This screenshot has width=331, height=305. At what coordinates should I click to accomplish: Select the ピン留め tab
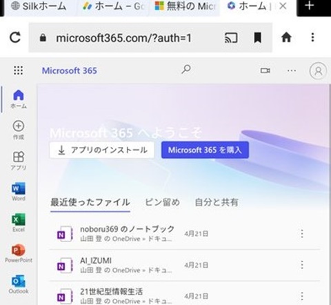[x=162, y=202]
